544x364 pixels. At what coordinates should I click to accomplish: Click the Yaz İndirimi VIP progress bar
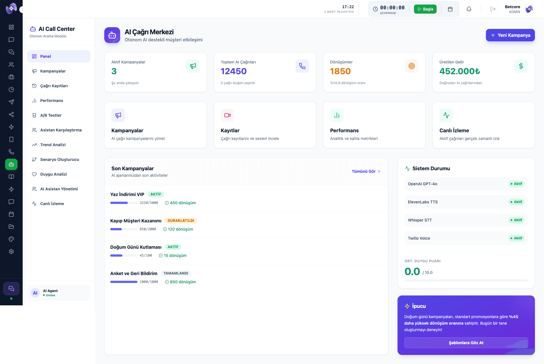point(124,203)
